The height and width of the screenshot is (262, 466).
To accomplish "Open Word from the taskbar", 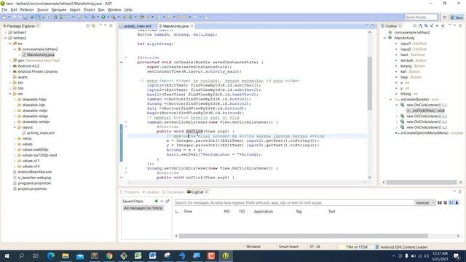I will pos(153,255).
